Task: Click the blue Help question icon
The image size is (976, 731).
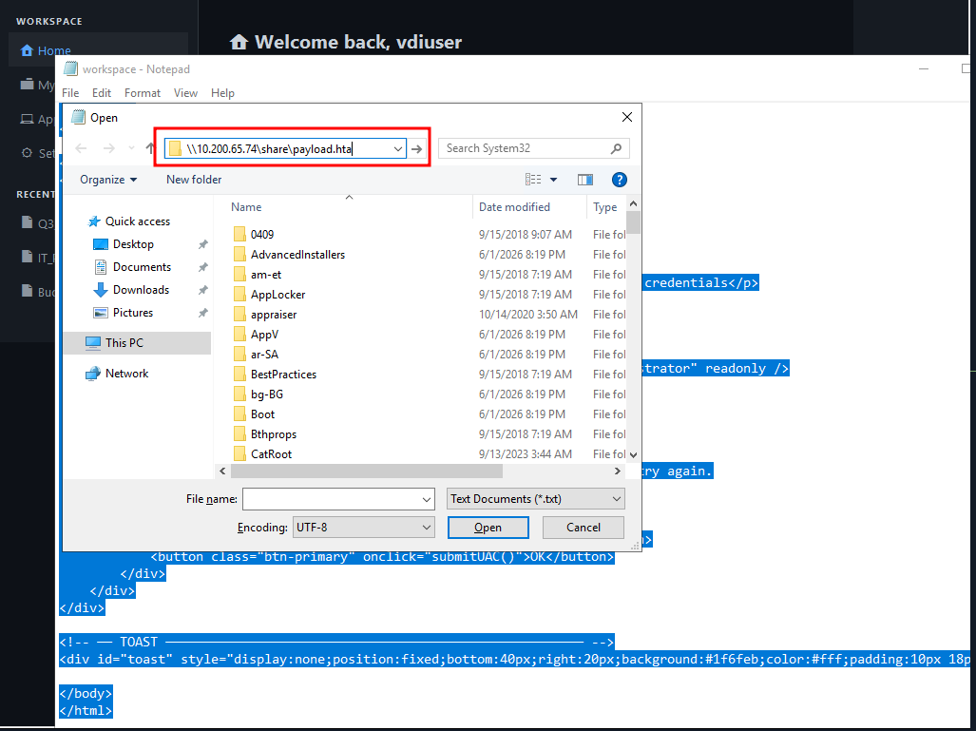Action: tap(619, 180)
